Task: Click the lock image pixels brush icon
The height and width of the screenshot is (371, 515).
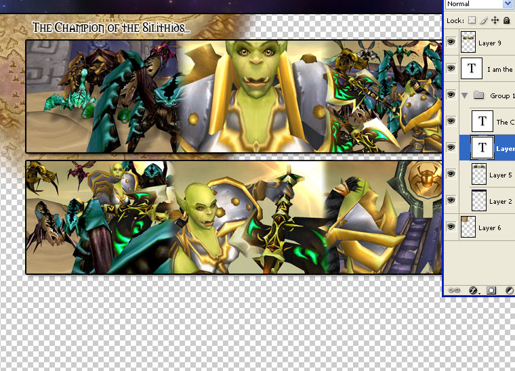Action: pos(484,21)
